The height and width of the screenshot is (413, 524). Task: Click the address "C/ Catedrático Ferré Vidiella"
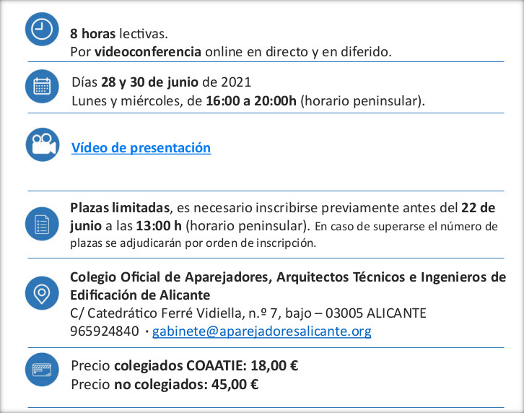(x=155, y=313)
